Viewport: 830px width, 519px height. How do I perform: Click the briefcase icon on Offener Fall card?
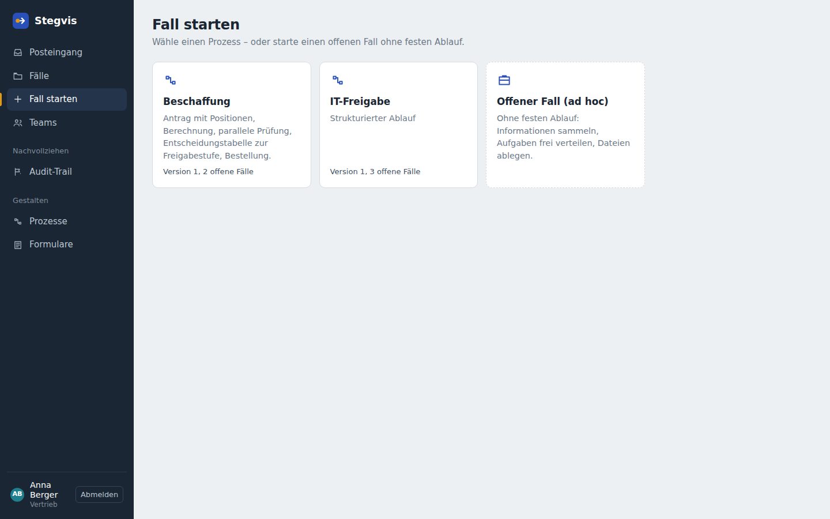(504, 80)
